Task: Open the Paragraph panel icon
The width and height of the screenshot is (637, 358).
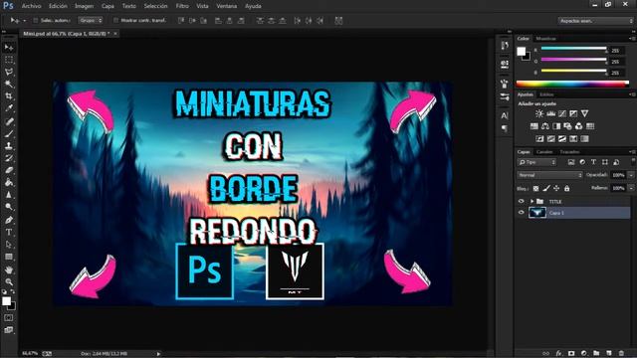Action: (x=505, y=128)
